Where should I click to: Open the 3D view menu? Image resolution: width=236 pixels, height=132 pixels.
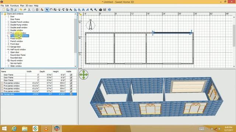29,6
